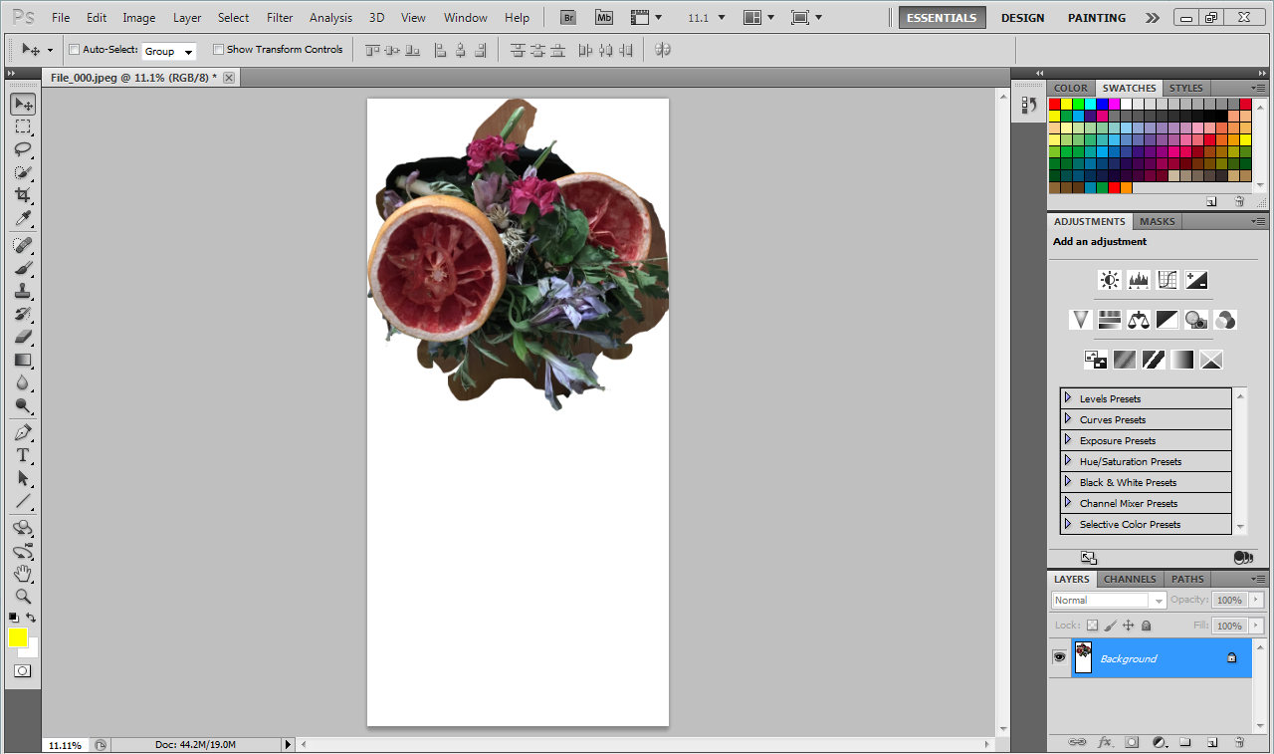Show more workspaces double-arrow button
The image size is (1274, 754).
1153,18
